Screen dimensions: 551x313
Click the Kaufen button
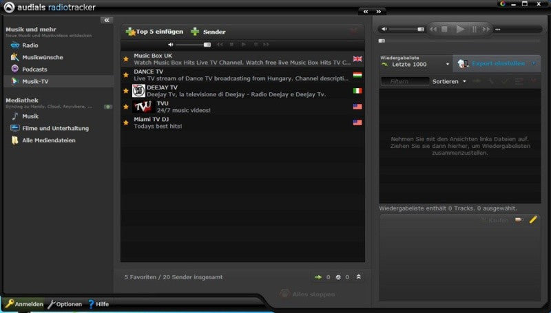pyautogui.click(x=495, y=220)
